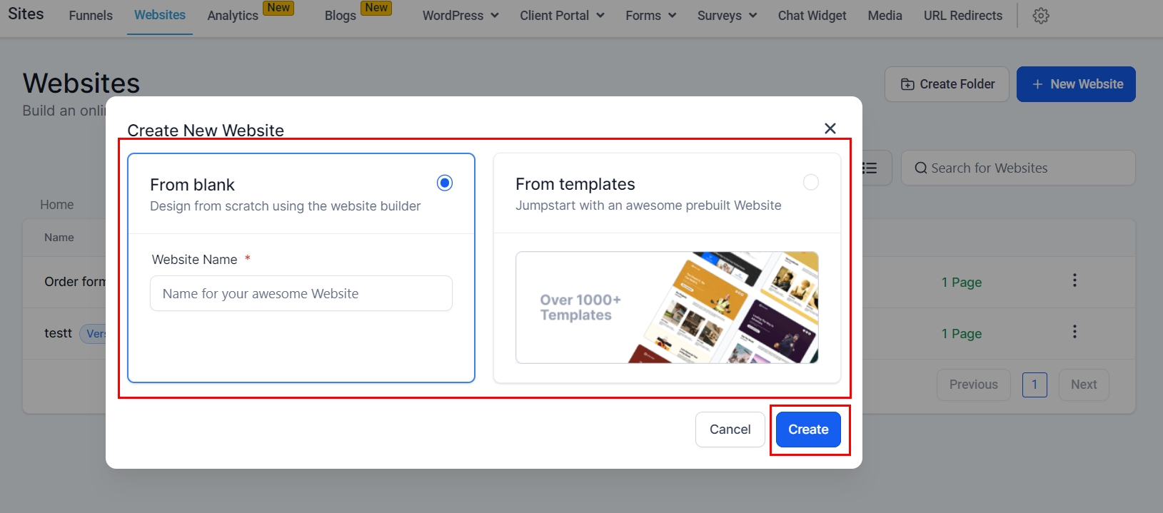Expand the WordPress dropdown menu
Screen dimensions: 1163x513
[460, 16]
